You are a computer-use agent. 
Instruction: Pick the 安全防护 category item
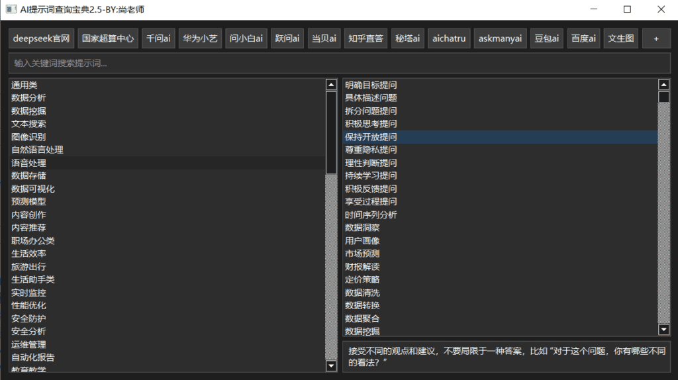point(28,318)
